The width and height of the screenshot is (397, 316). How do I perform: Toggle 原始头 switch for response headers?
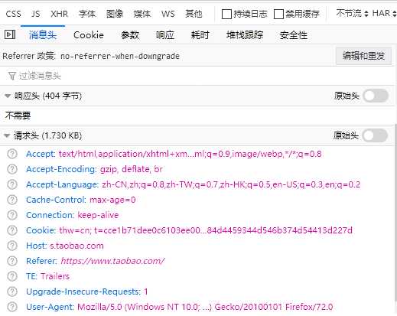pyautogui.click(x=376, y=96)
